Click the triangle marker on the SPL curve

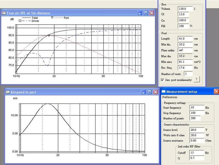[x=49, y=36]
